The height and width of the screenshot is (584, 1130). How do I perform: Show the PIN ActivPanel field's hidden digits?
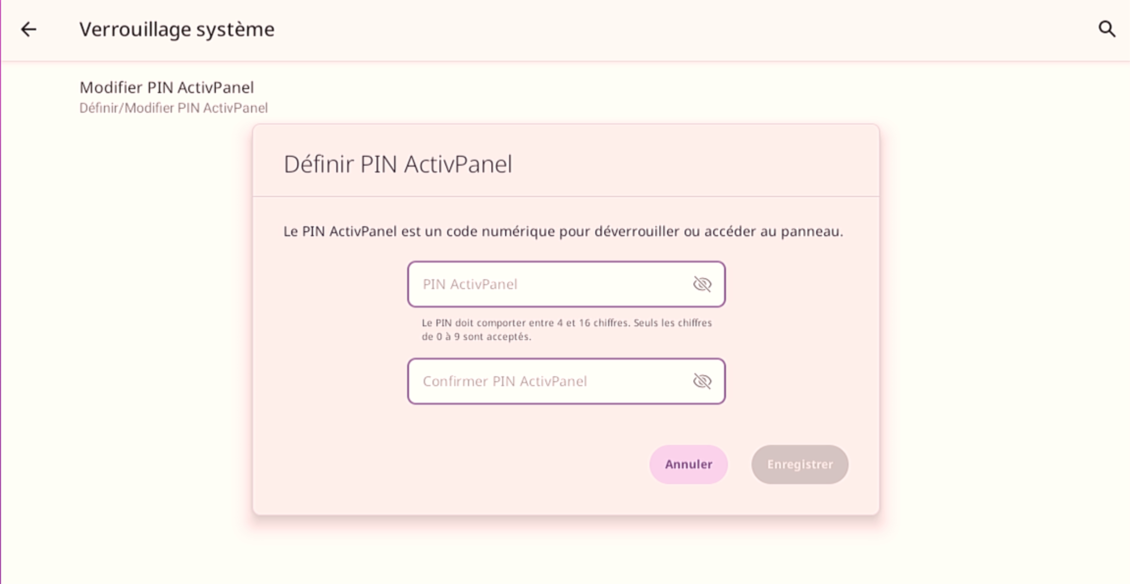pos(702,284)
